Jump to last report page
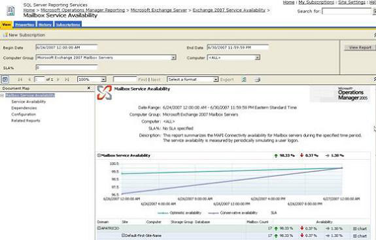This screenshot has width=376, height=240. [67, 80]
